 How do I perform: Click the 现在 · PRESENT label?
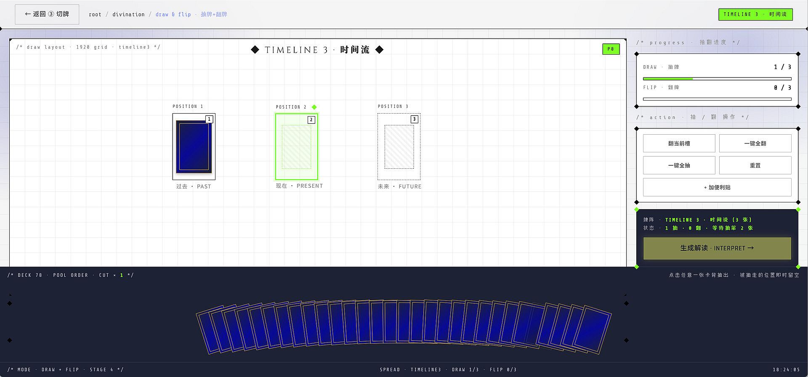click(x=299, y=186)
